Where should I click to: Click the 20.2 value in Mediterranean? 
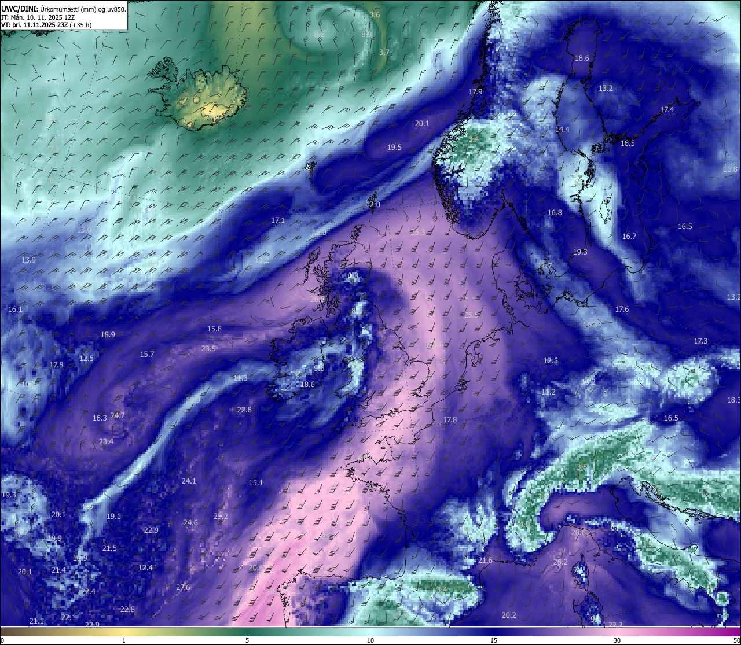click(x=509, y=615)
